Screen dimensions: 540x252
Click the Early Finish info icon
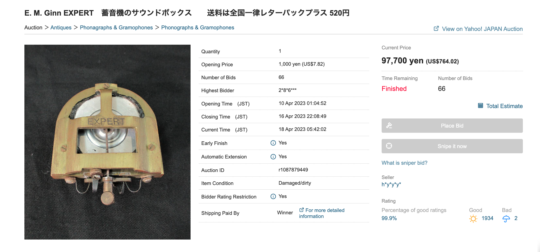(273, 143)
